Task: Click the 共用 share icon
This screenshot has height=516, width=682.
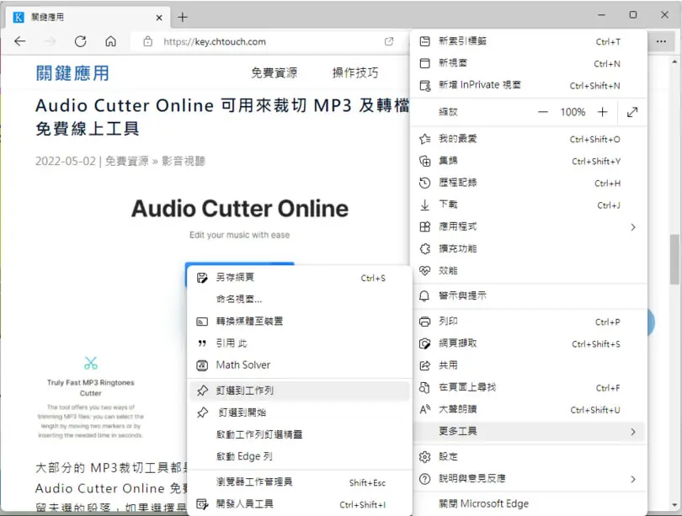Action: (424, 365)
